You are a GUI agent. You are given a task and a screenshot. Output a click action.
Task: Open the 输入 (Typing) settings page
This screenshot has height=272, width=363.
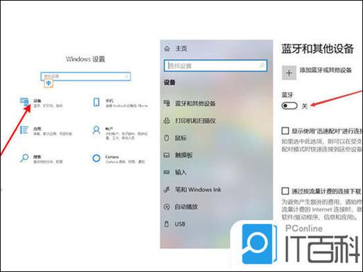click(175, 172)
